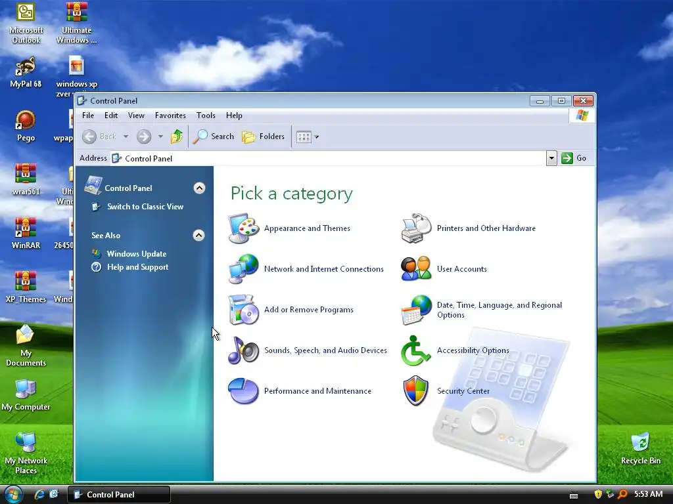Image resolution: width=673 pixels, height=504 pixels.
Task: Open the Security Center shield icon
Action: tap(416, 391)
